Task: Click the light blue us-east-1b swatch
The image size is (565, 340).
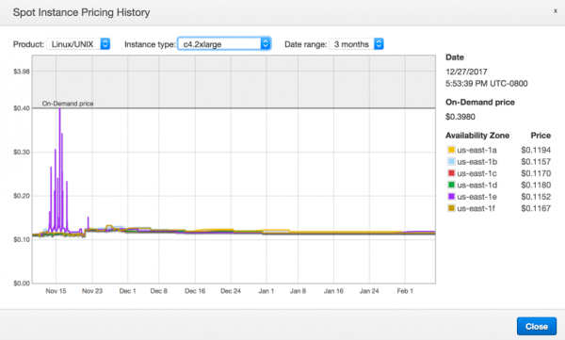Action: click(451, 162)
